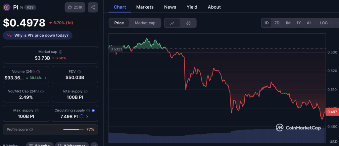
Task: Select Price chart toggle
Action: 119,23
